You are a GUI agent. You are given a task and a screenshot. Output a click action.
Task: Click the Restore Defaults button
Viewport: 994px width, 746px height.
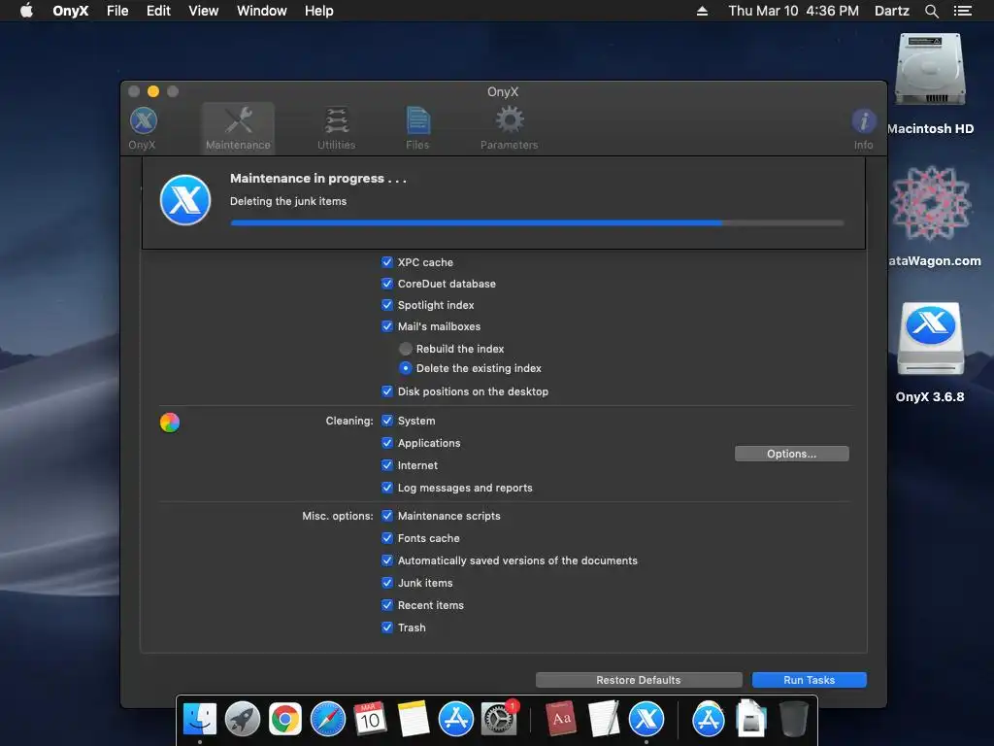point(639,680)
